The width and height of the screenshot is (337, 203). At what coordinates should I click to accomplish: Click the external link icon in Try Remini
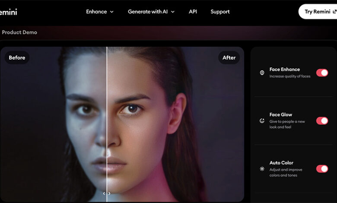pyautogui.click(x=334, y=12)
